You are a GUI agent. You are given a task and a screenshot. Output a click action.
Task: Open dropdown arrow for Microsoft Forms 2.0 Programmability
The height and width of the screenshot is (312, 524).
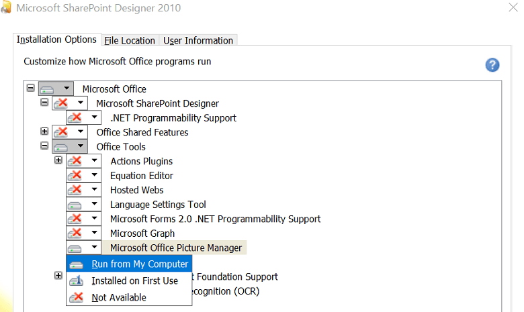[x=95, y=219]
